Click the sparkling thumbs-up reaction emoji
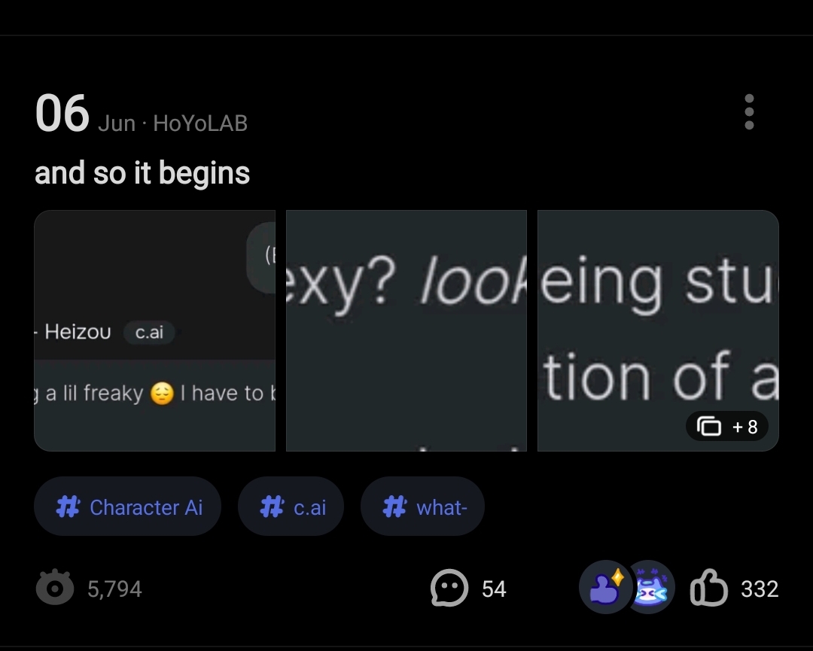 pyautogui.click(x=604, y=587)
